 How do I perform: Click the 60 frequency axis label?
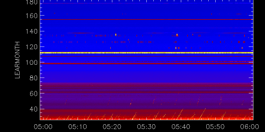(x=34, y=94)
